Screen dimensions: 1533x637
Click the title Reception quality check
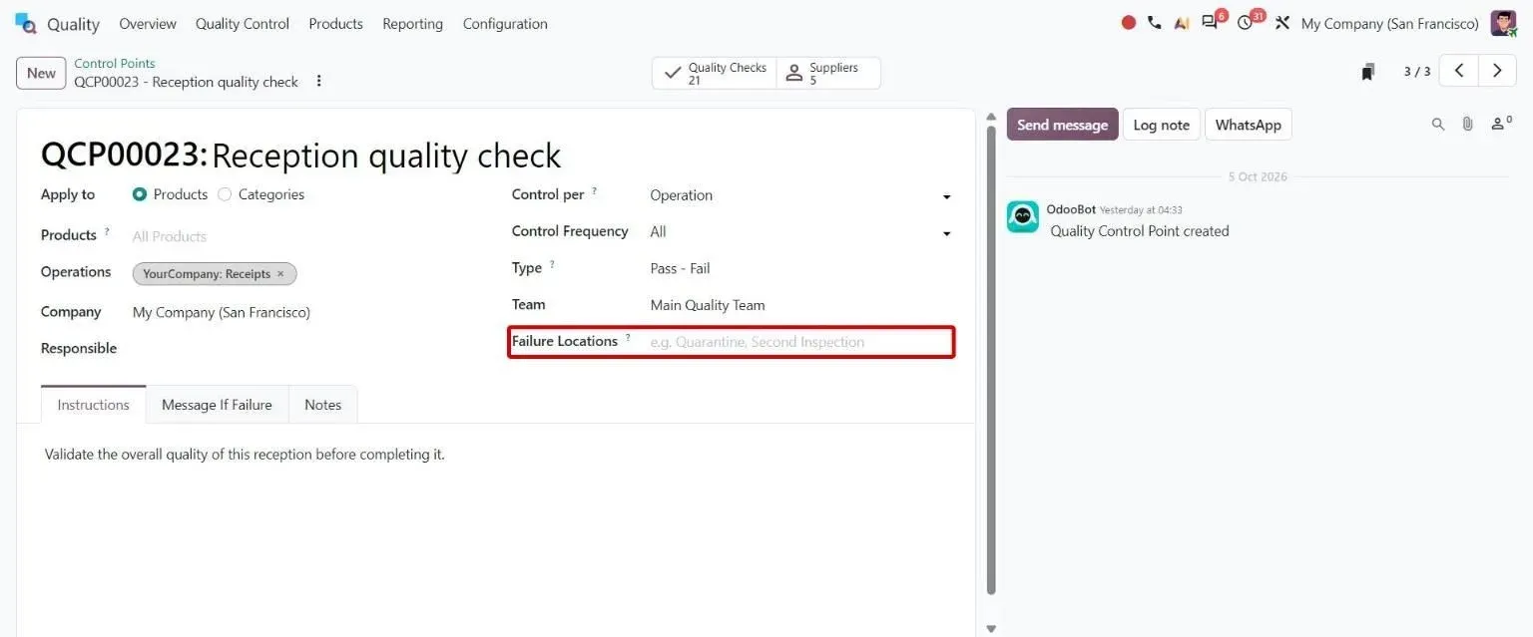pos(386,156)
